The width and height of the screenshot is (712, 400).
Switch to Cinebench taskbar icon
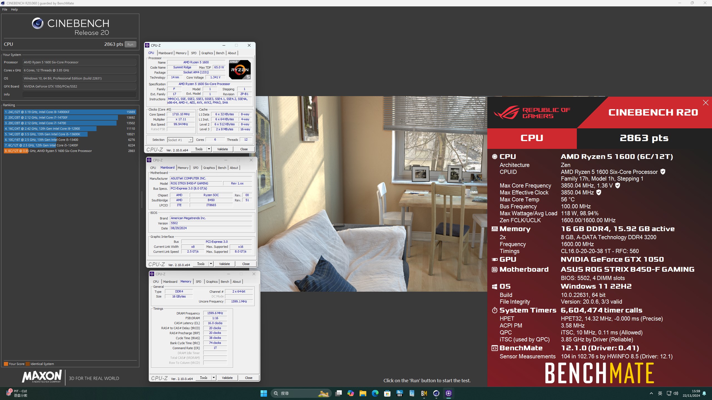click(x=436, y=393)
